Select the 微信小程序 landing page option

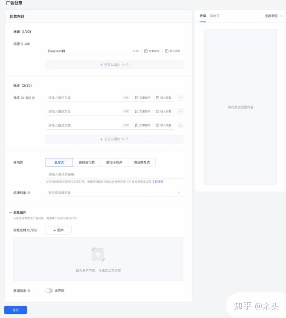[114, 162]
